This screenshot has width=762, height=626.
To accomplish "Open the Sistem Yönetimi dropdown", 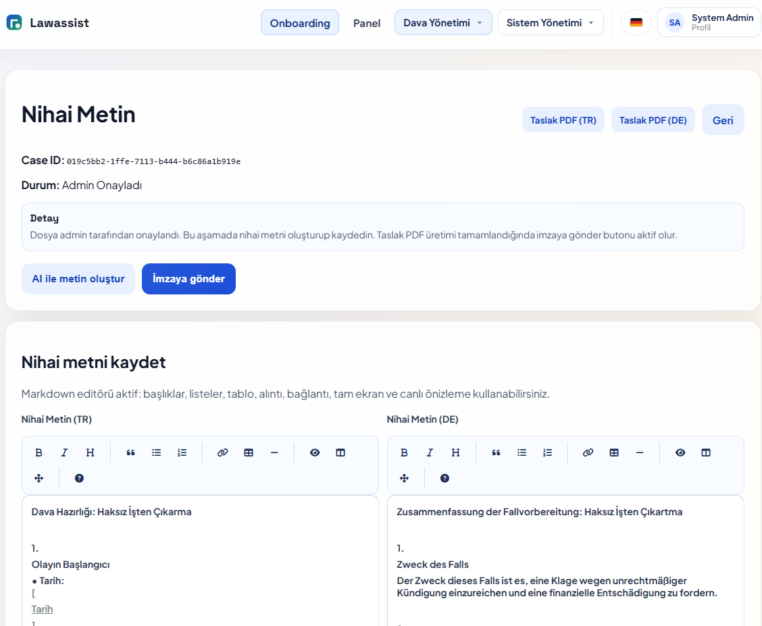I will (x=550, y=22).
